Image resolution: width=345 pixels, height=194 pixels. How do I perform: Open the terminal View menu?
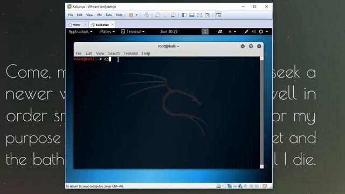[100, 53]
